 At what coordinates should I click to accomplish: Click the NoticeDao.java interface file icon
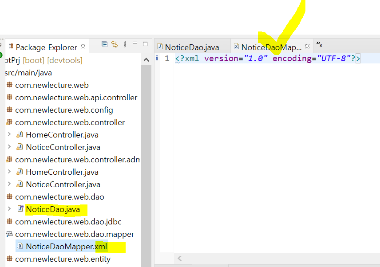(x=20, y=208)
